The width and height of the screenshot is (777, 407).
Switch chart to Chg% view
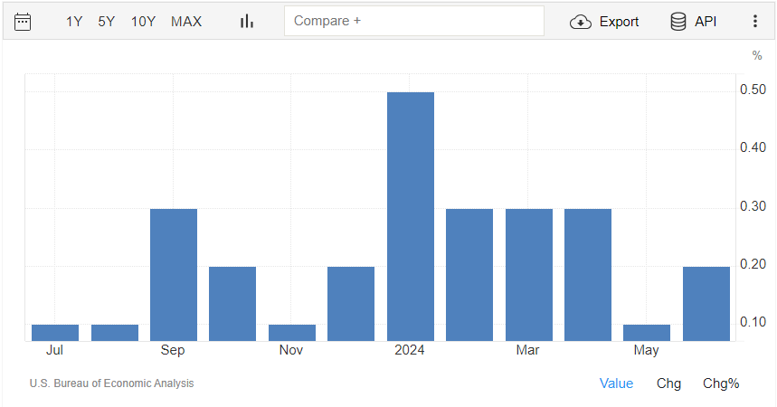point(721,383)
